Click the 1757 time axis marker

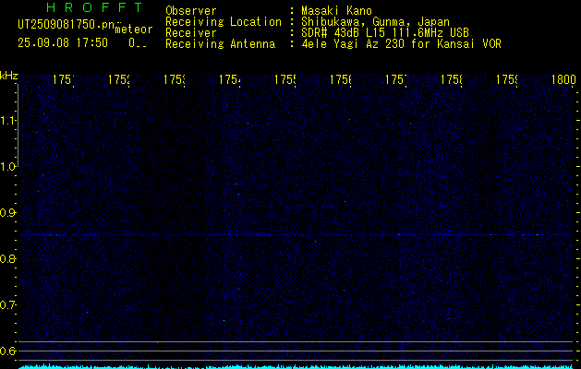(x=395, y=79)
